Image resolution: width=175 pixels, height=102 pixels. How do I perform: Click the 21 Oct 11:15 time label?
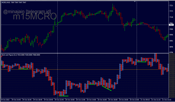coord(156,100)
